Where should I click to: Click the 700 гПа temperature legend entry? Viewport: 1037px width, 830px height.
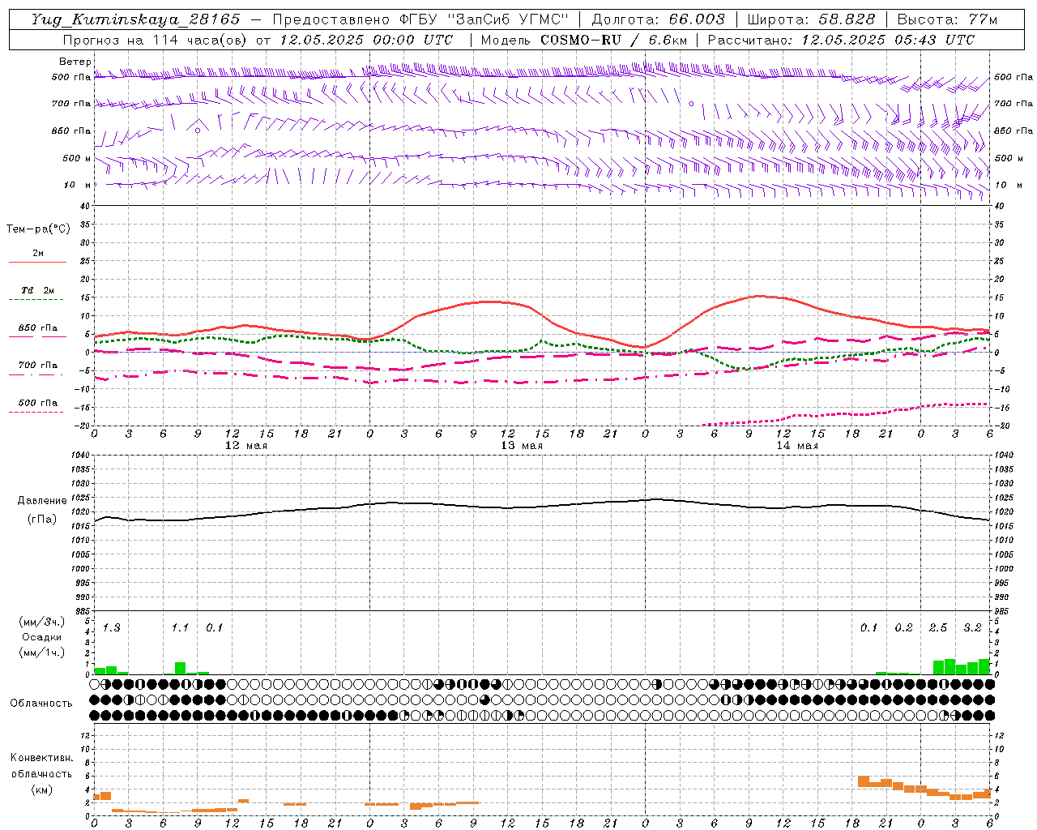click(37, 366)
